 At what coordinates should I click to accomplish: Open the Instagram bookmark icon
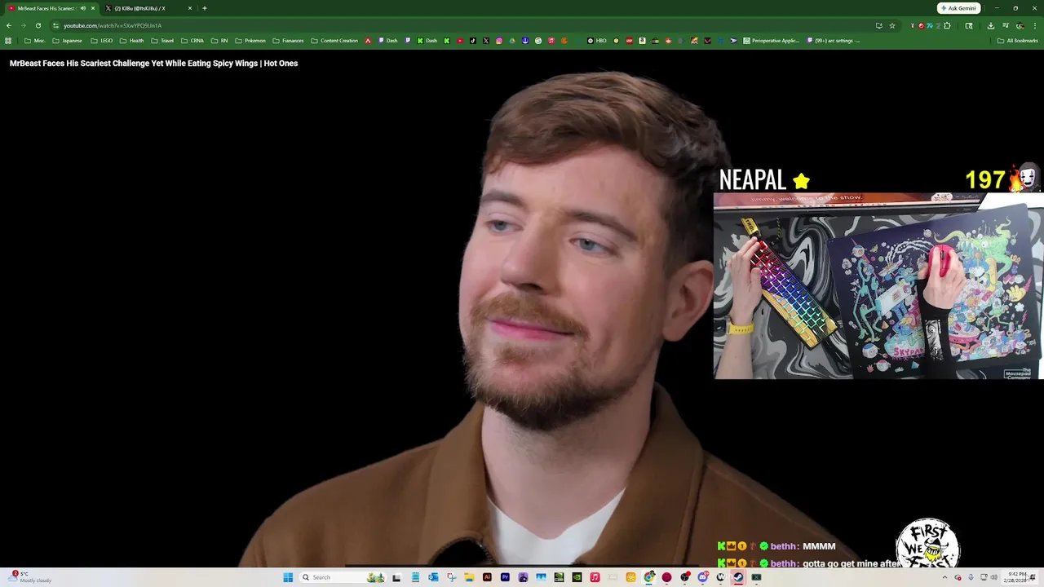pyautogui.click(x=499, y=41)
